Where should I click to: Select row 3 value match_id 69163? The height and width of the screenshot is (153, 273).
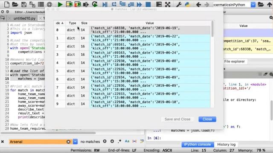[x=150, y=55]
